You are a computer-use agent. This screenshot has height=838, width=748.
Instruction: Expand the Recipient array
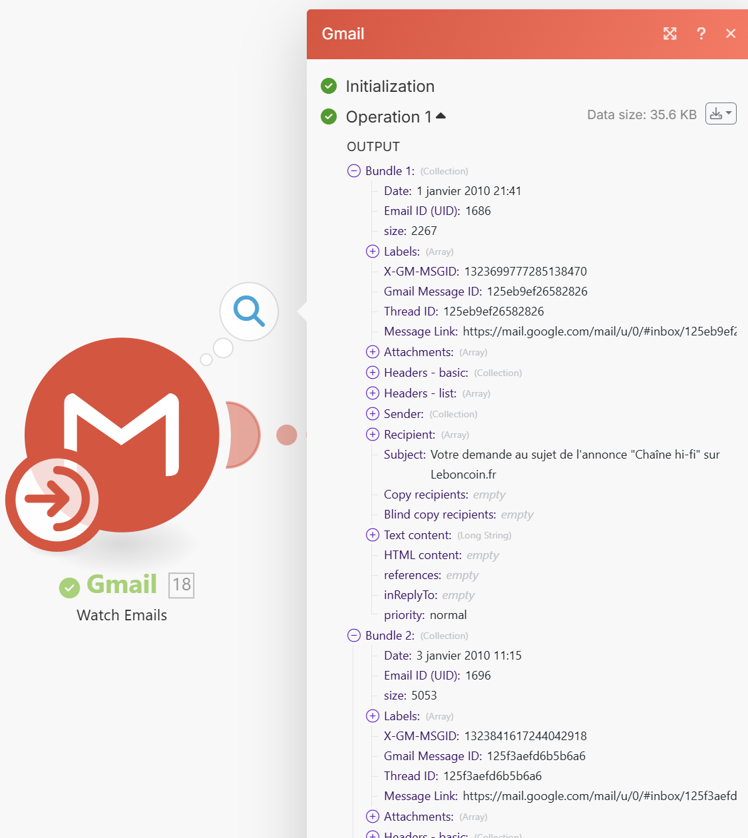373,435
